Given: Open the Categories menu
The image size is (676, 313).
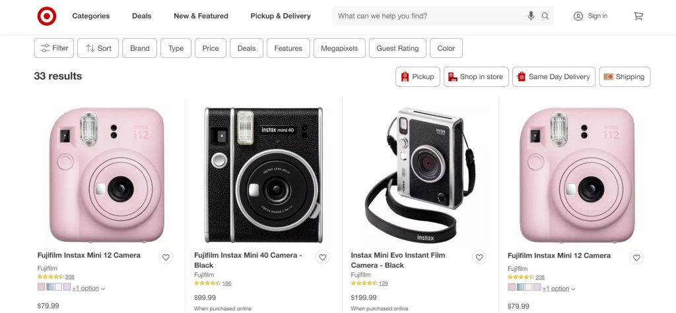Looking at the screenshot, I should 91,16.
